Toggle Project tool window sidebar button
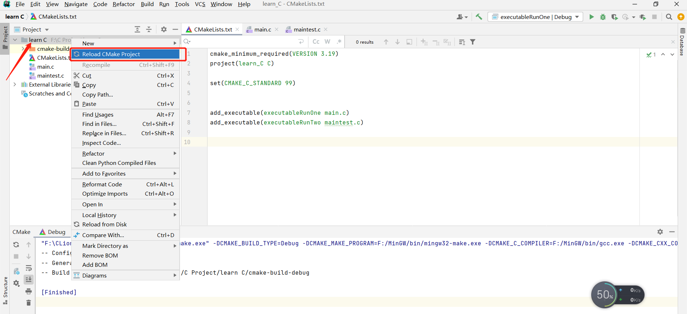687x314 pixels. (5, 39)
